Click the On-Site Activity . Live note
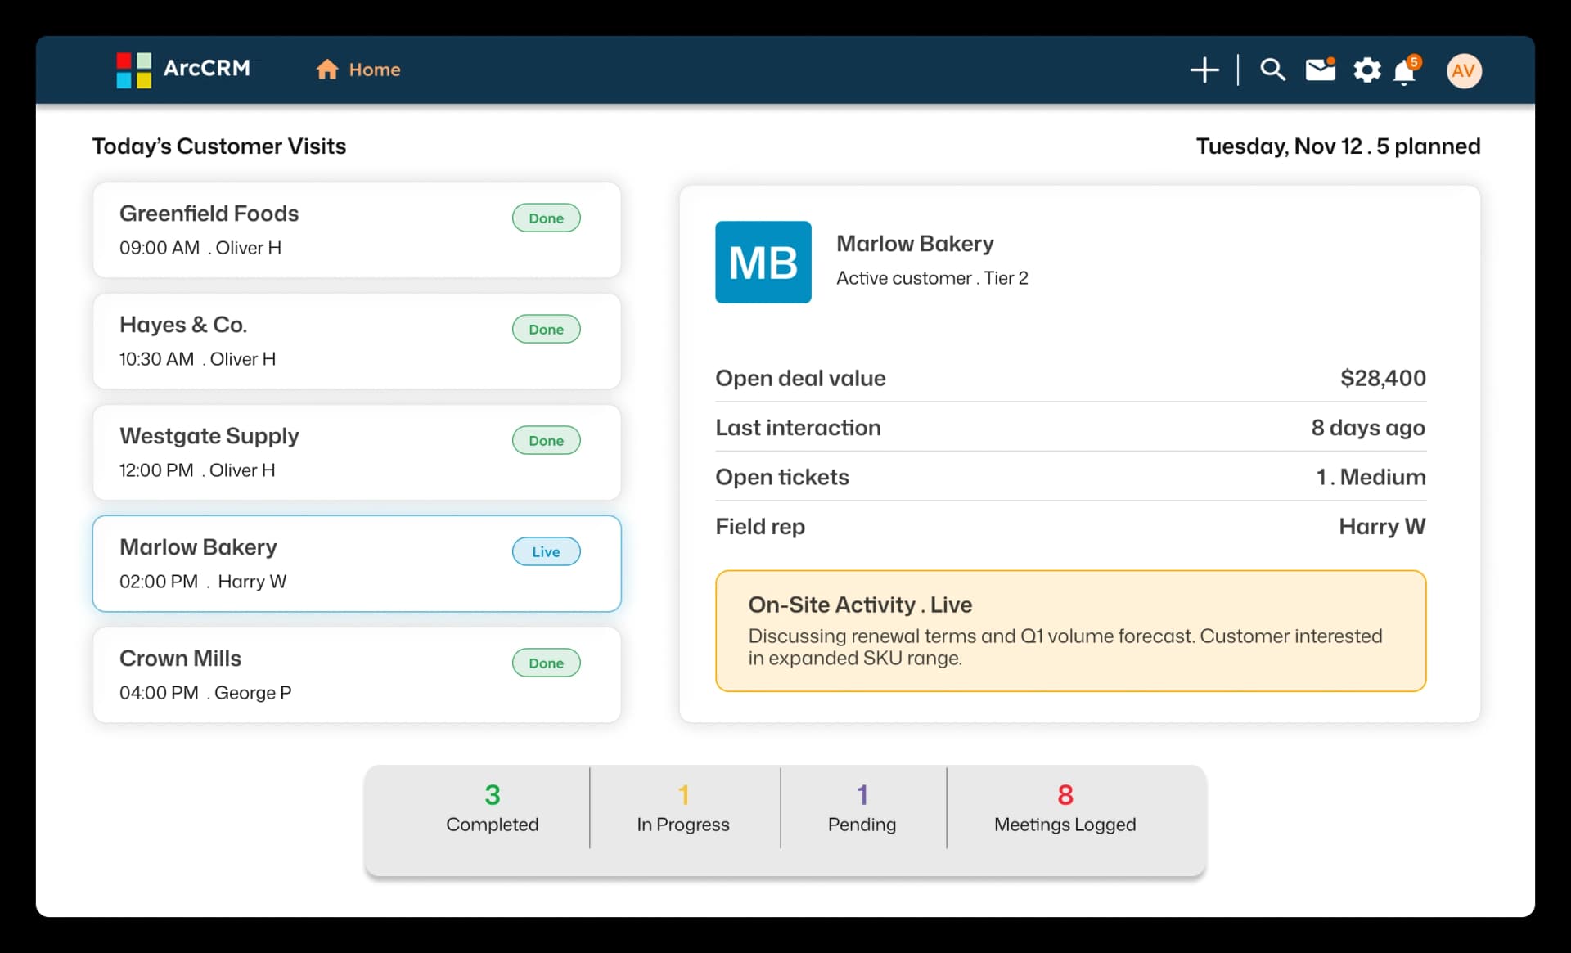Viewport: 1571px width, 953px height. (1071, 631)
